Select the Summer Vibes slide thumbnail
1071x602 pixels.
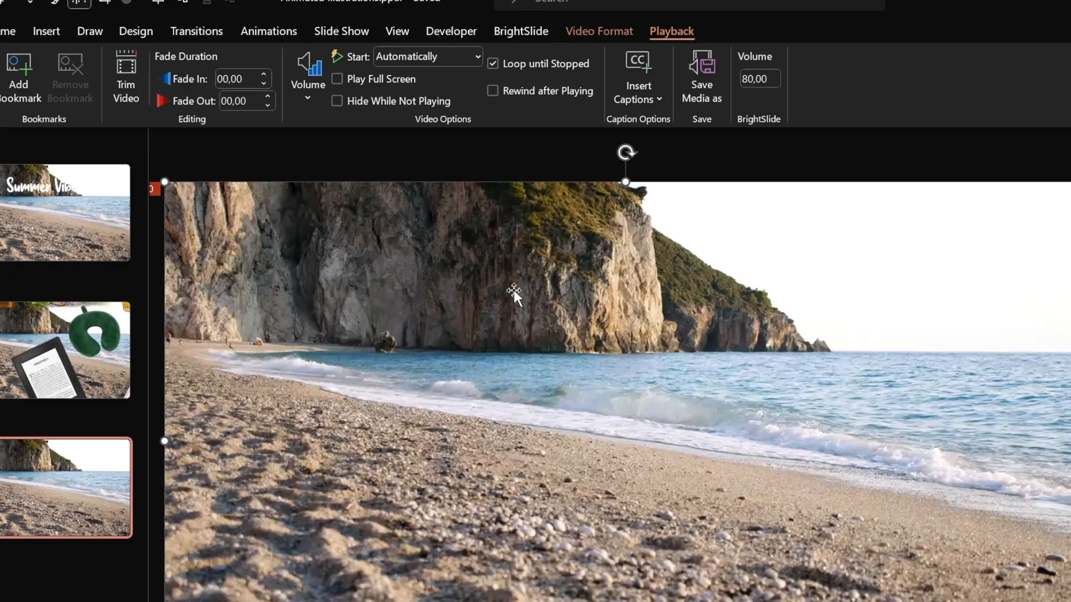pyautogui.click(x=65, y=212)
